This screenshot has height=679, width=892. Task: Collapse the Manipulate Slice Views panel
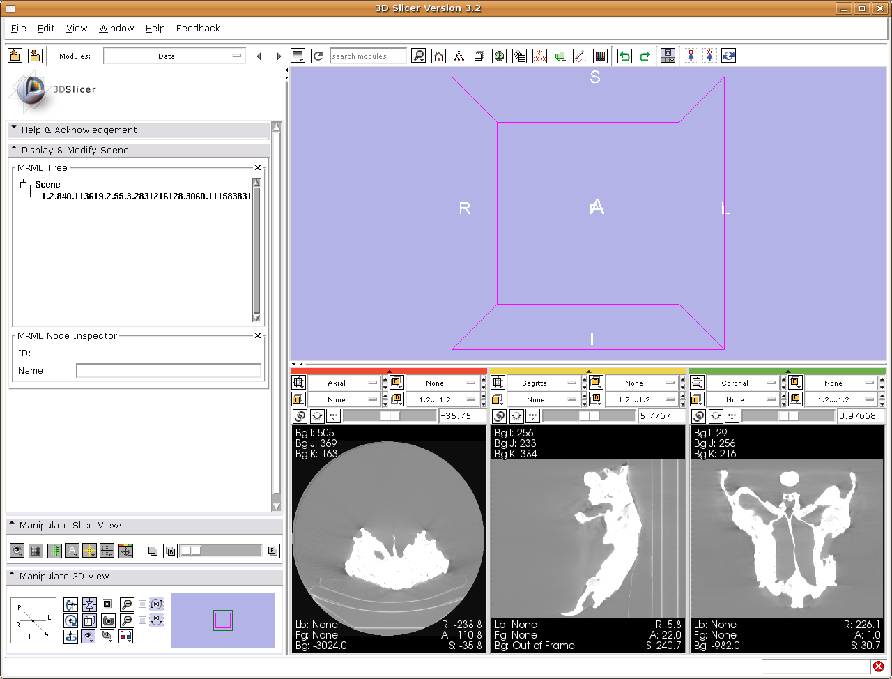[x=144, y=525]
